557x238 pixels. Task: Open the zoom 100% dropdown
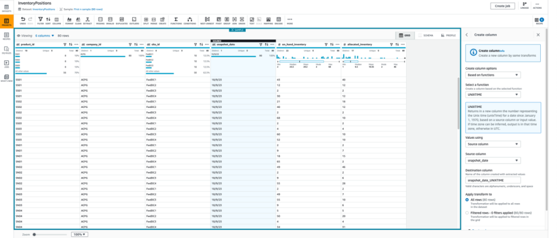80,234
